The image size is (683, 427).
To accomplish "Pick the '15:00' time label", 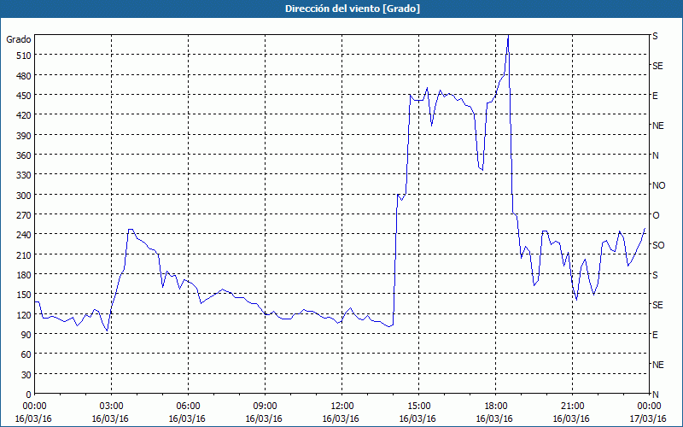I will click(418, 407).
